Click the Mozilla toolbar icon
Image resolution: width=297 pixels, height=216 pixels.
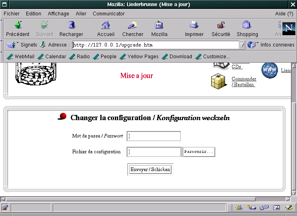(x=159, y=25)
